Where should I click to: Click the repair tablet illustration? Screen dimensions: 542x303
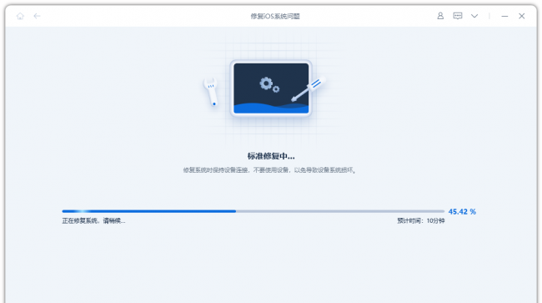[x=271, y=88]
